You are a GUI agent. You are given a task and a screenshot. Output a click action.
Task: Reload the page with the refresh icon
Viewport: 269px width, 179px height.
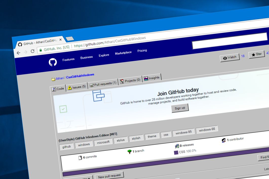[32, 51]
